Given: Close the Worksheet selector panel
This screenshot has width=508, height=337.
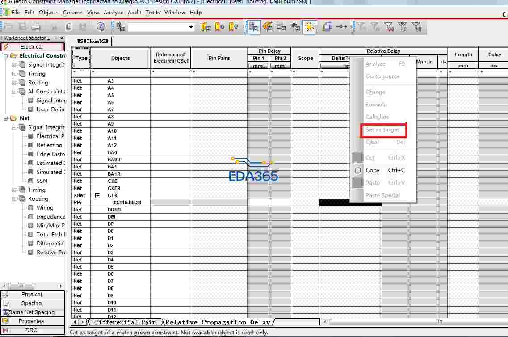Looking at the screenshot, I should 62,38.
